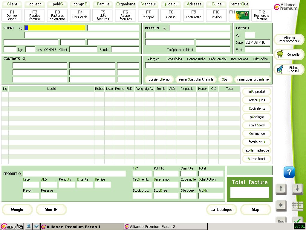The height and width of the screenshot is (230, 306).
Task: Click the PRODUIT search input field
Action: tap(74, 174)
